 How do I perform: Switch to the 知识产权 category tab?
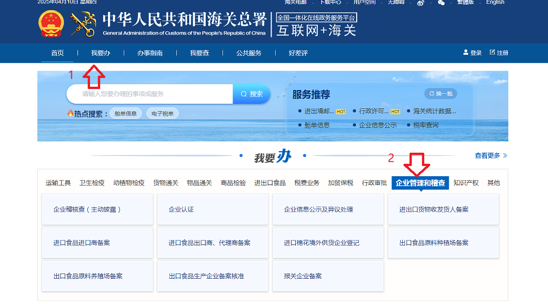point(466,182)
